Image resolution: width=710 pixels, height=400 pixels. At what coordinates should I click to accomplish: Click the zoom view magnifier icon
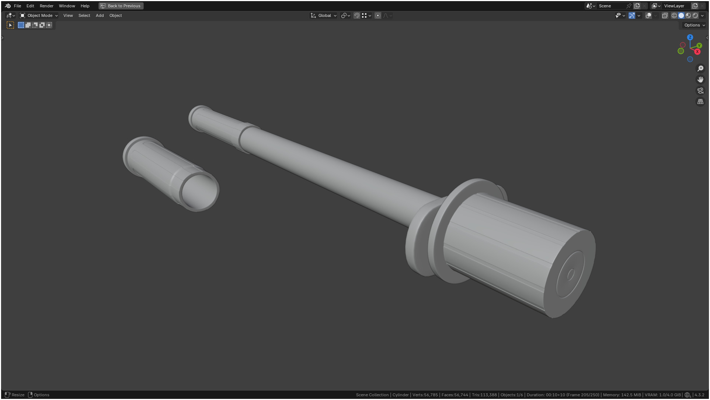pos(700,69)
